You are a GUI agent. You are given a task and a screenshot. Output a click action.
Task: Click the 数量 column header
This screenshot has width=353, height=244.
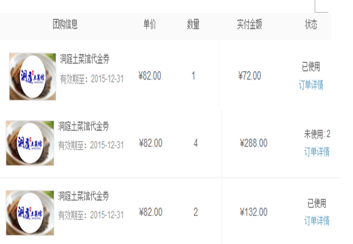coord(193,25)
